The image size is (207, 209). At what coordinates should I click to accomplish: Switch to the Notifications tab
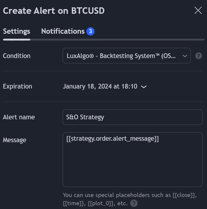coord(63,31)
